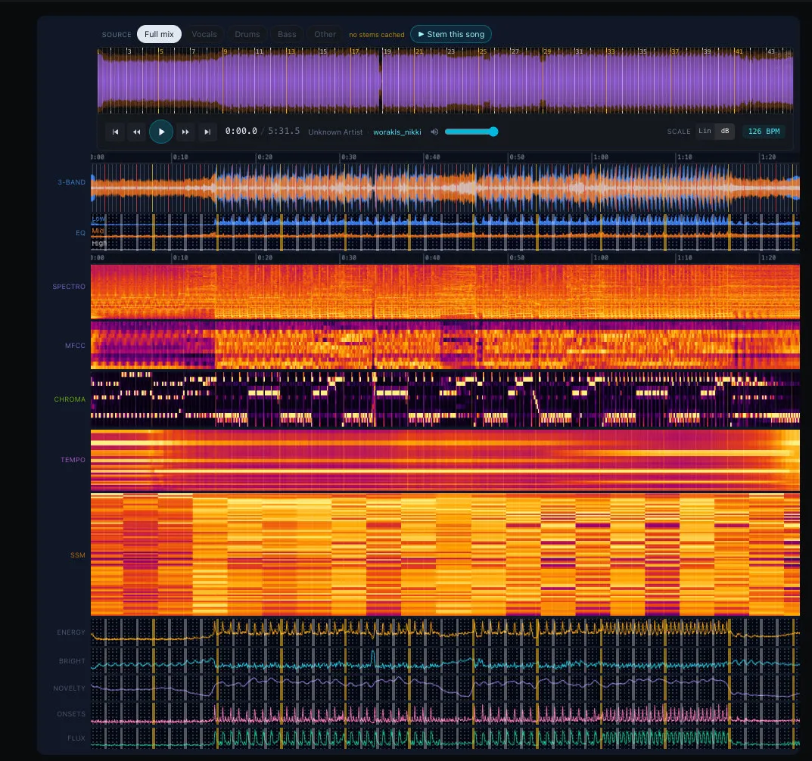The width and height of the screenshot is (812, 761).
Task: Select the Vocals stem source
Action: pyautogui.click(x=204, y=34)
